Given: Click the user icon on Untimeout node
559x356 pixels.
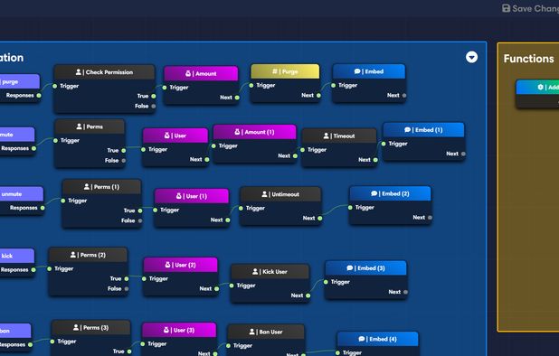Looking at the screenshot, I should (x=264, y=194).
